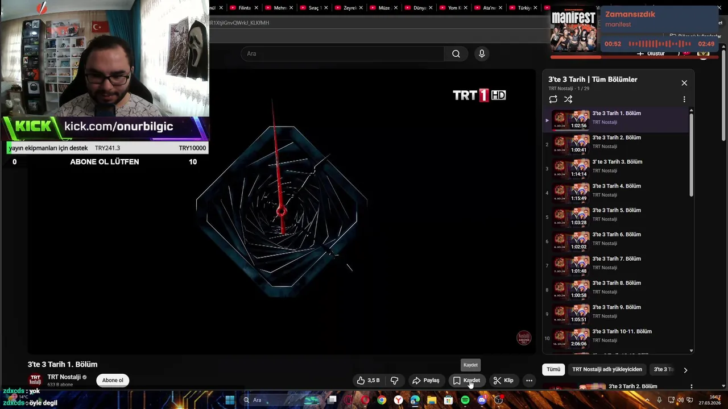Viewport: 728px width, 409px height.
Task: Share the video via Paylaş button
Action: coord(426,381)
